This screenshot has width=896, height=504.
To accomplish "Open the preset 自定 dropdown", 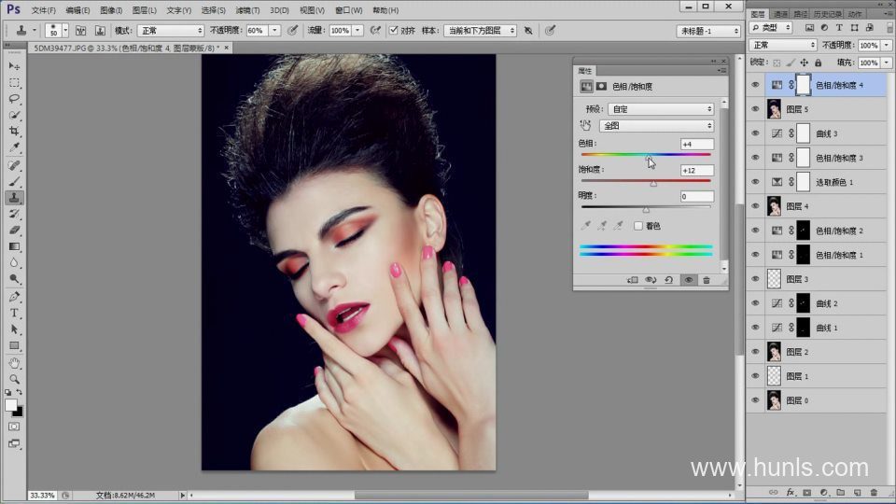I will point(661,108).
